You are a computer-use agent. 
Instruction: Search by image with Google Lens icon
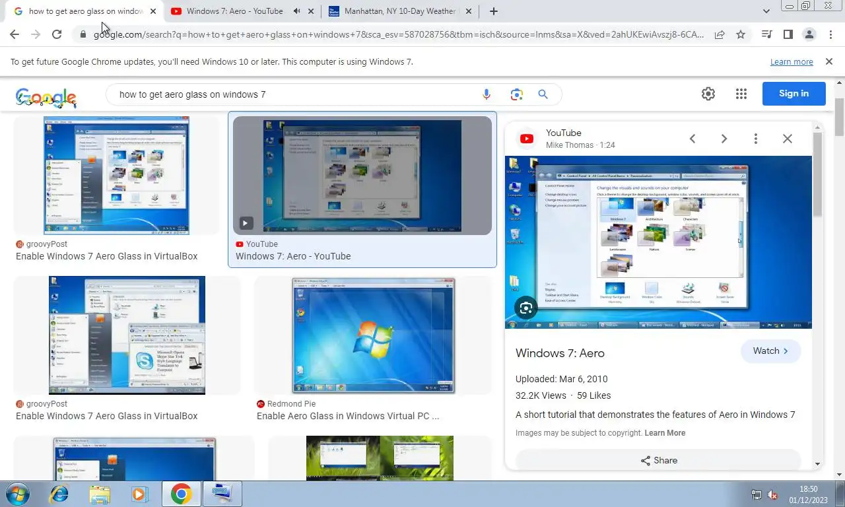(x=516, y=94)
